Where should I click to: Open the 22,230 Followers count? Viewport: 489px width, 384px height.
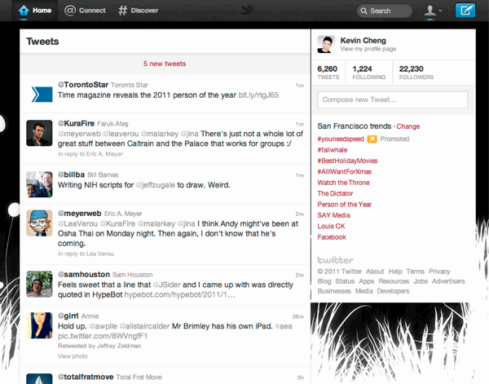[x=416, y=73]
